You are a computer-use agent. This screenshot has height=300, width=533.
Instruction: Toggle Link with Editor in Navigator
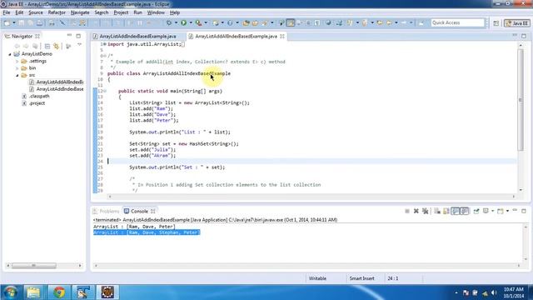click(x=56, y=46)
